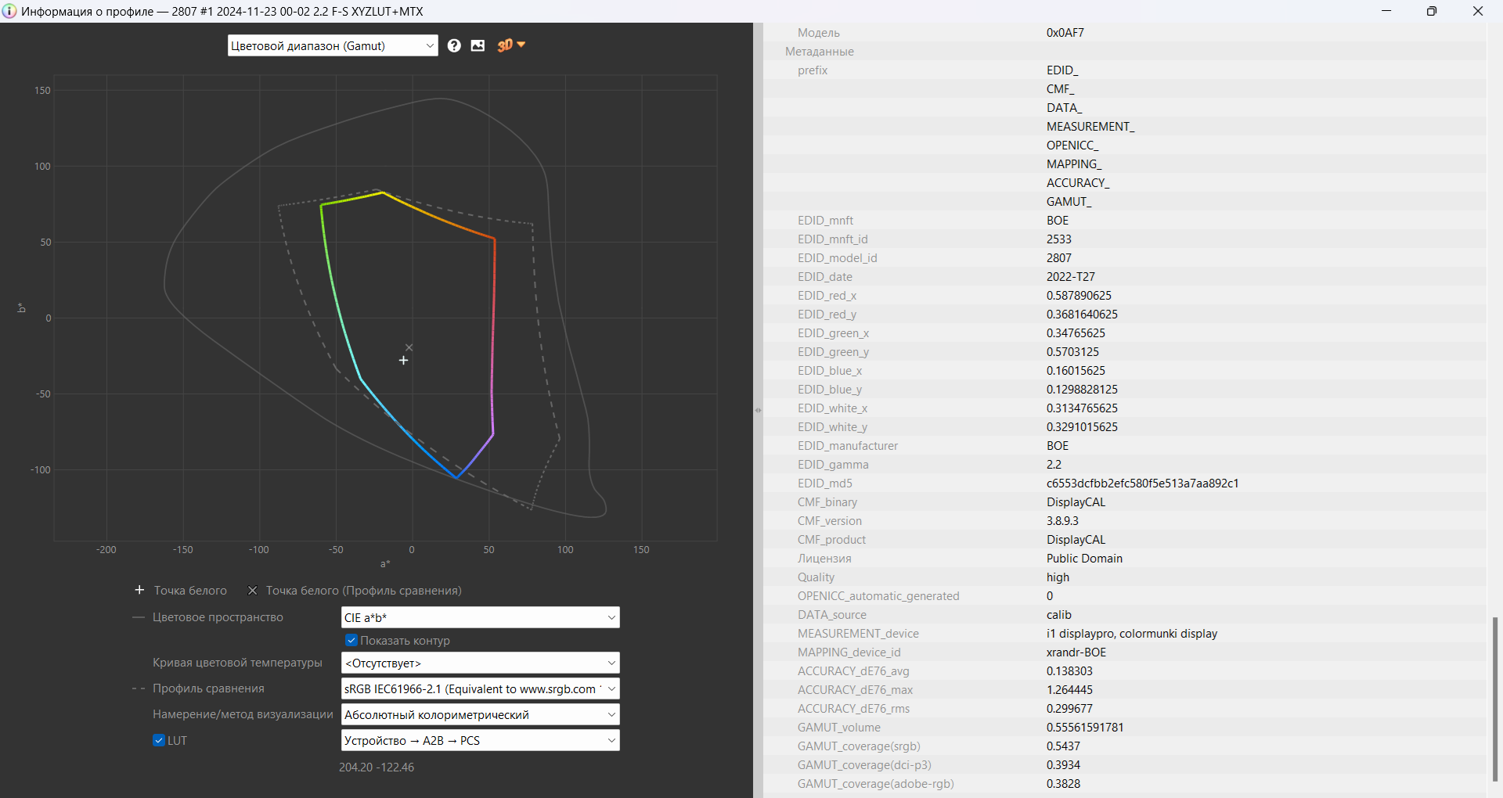The image size is (1503, 798).
Task: Open the help question mark icon
Action: pos(454,45)
